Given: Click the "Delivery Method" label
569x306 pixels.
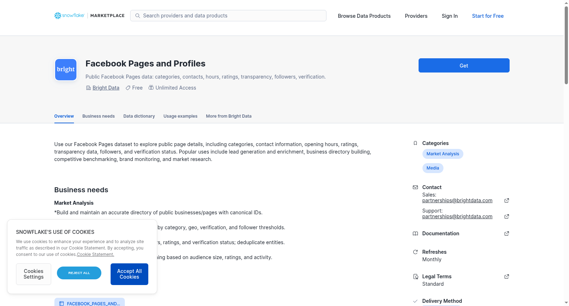Looking at the screenshot, I should (x=442, y=301).
